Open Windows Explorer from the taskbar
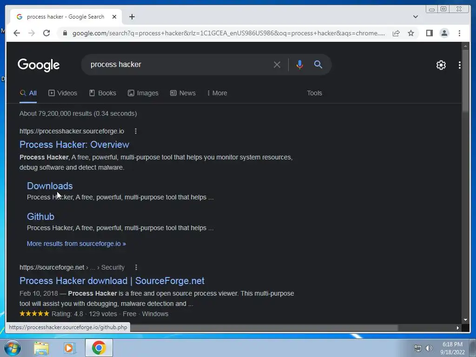The width and height of the screenshot is (476, 357). click(x=41, y=348)
